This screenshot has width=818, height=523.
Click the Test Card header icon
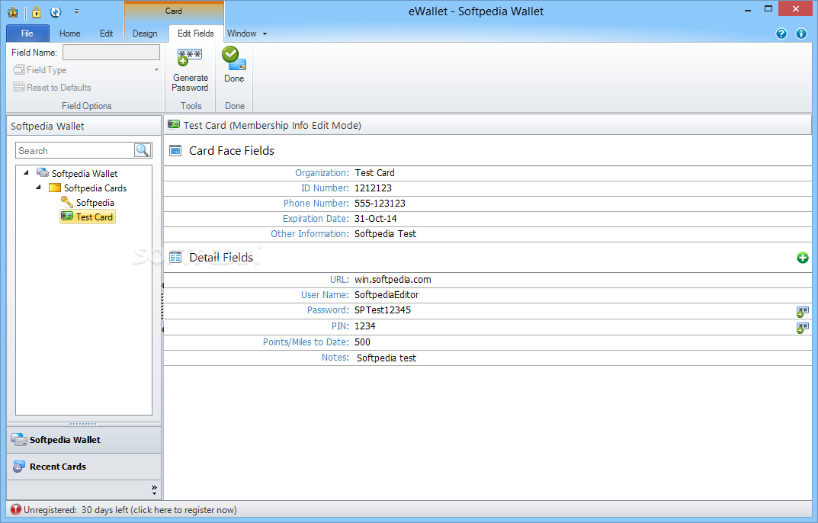(174, 125)
